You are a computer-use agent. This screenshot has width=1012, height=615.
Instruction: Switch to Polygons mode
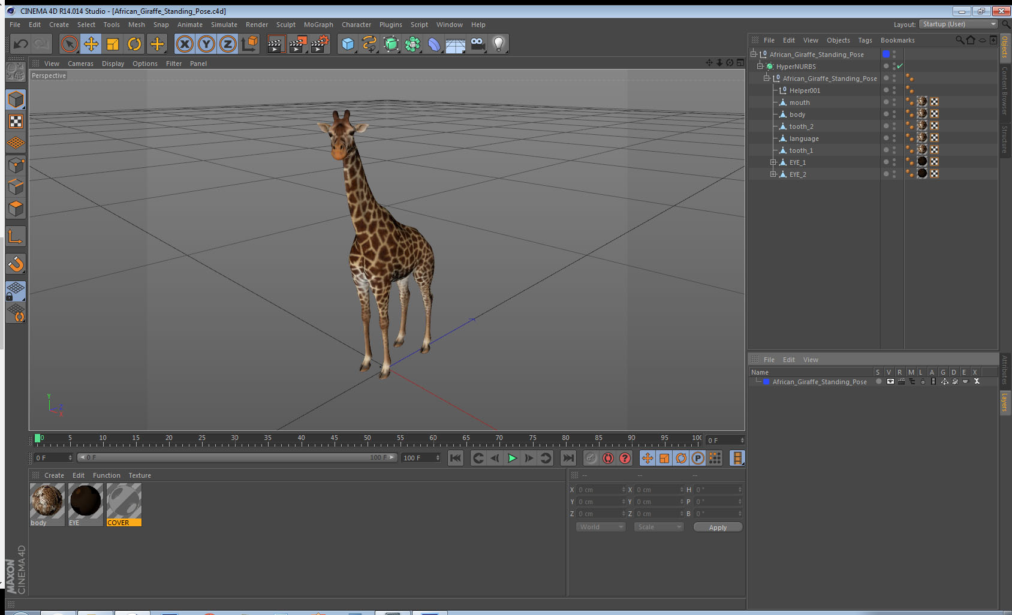coord(16,209)
